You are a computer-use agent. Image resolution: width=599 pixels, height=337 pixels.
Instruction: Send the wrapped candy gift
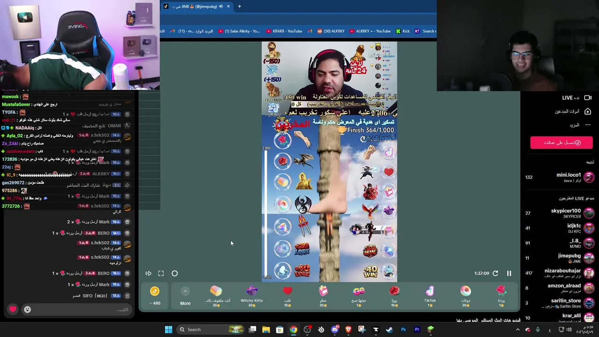tap(216, 296)
